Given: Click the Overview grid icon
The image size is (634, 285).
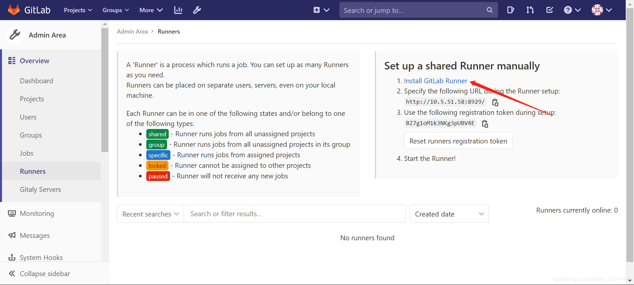Looking at the screenshot, I should (x=12, y=61).
